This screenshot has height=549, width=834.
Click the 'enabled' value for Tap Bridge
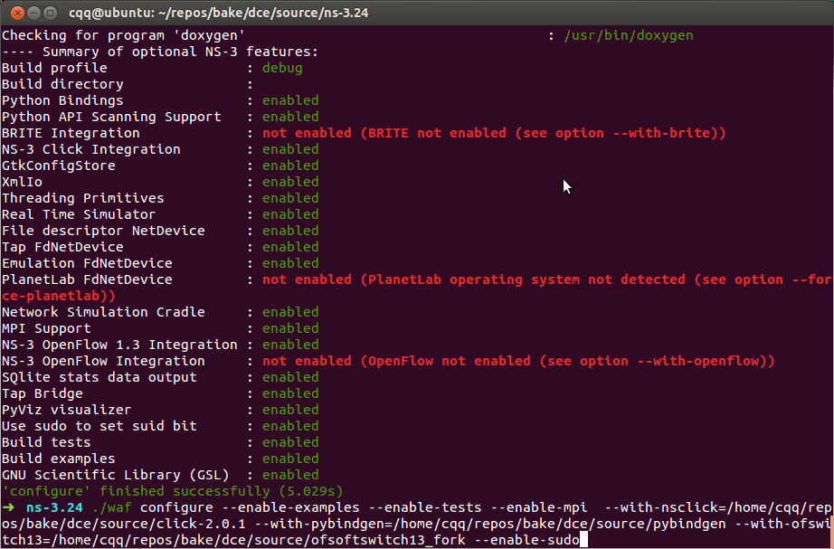[x=290, y=393]
